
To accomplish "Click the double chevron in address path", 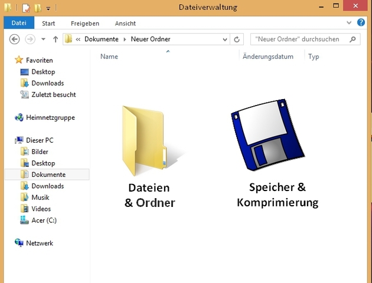I will click(78, 40).
